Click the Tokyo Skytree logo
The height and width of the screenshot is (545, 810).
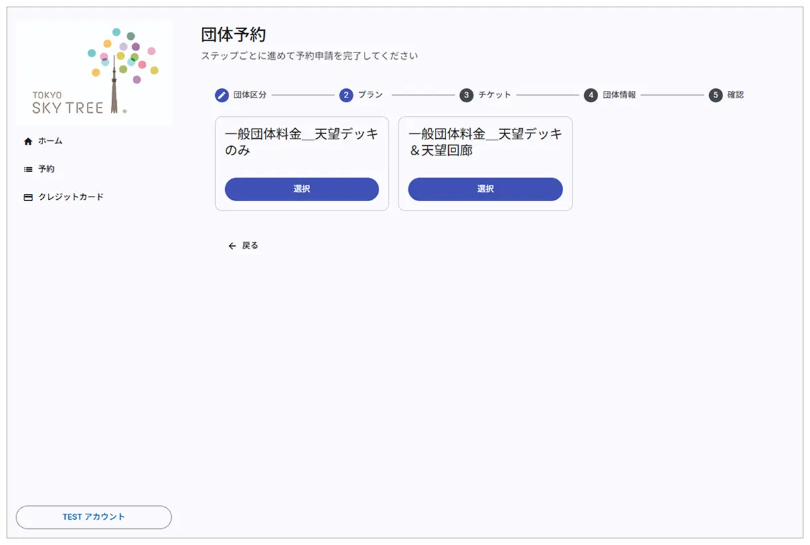point(93,72)
